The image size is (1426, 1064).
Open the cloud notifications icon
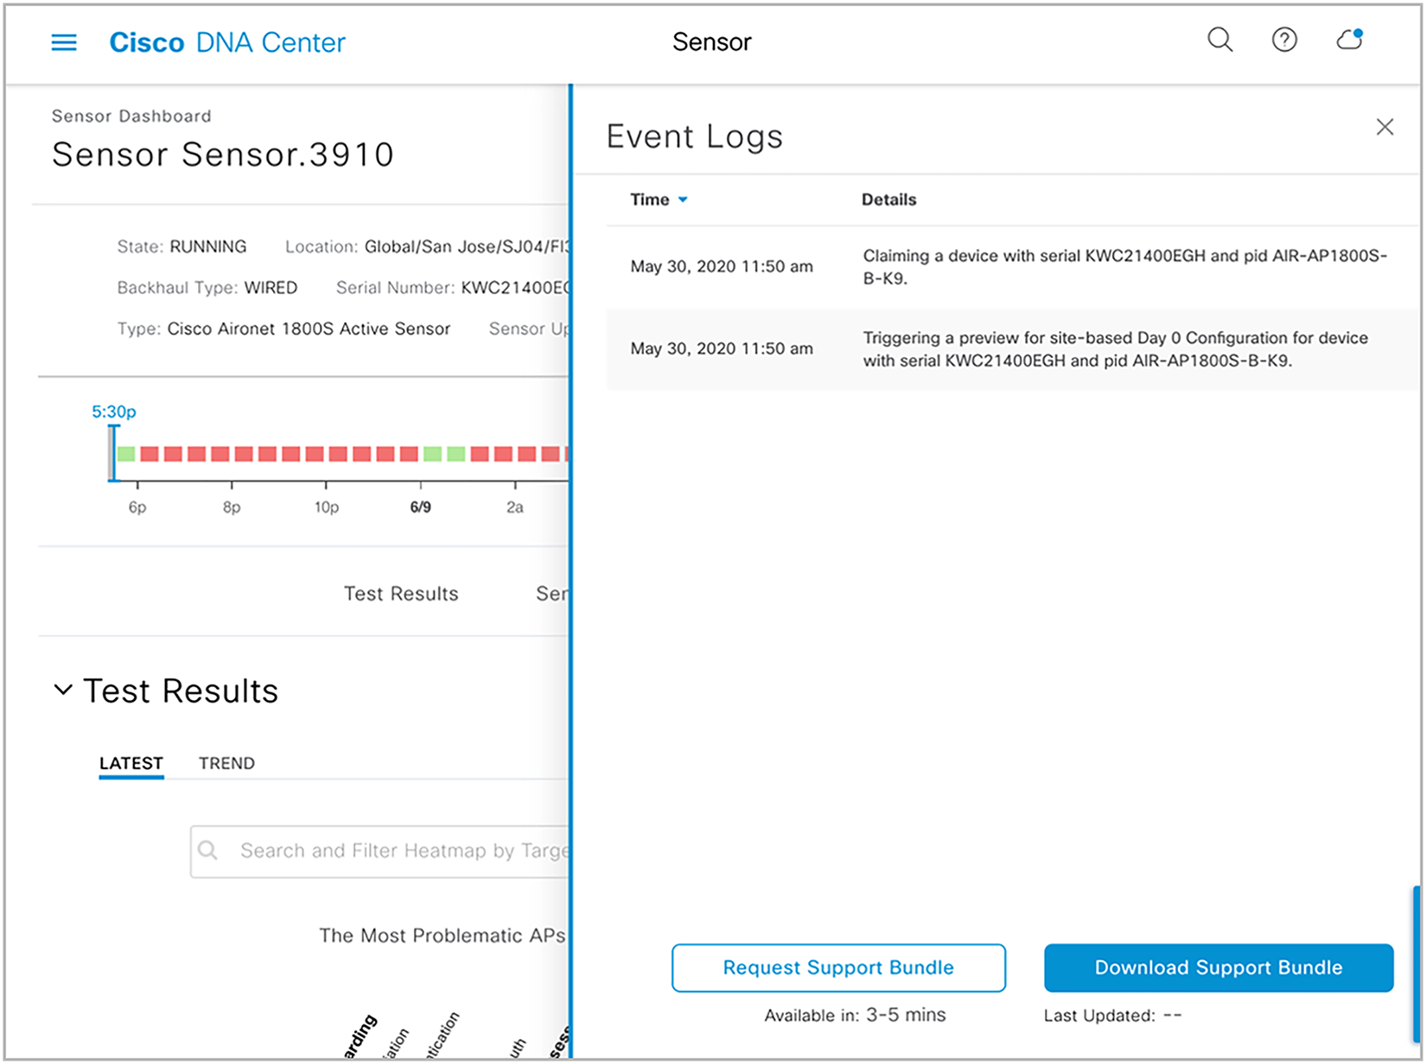(x=1350, y=40)
